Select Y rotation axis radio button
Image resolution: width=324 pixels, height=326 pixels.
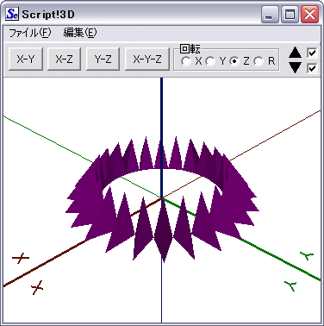point(210,61)
